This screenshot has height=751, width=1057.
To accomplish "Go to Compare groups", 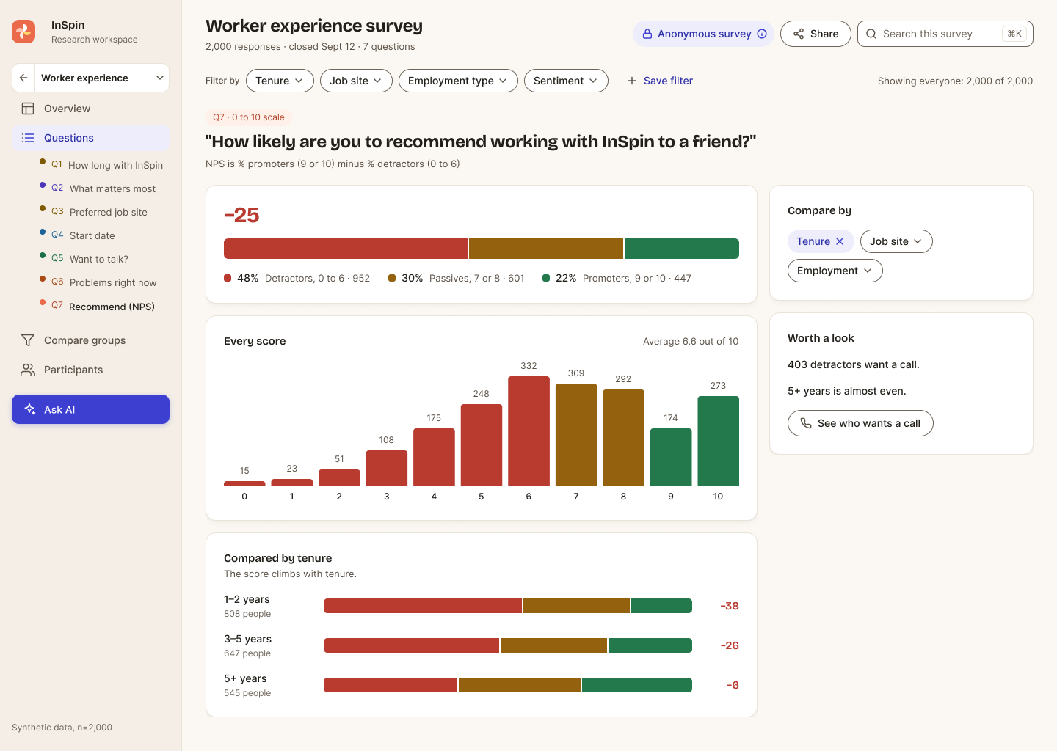I will coord(91,340).
